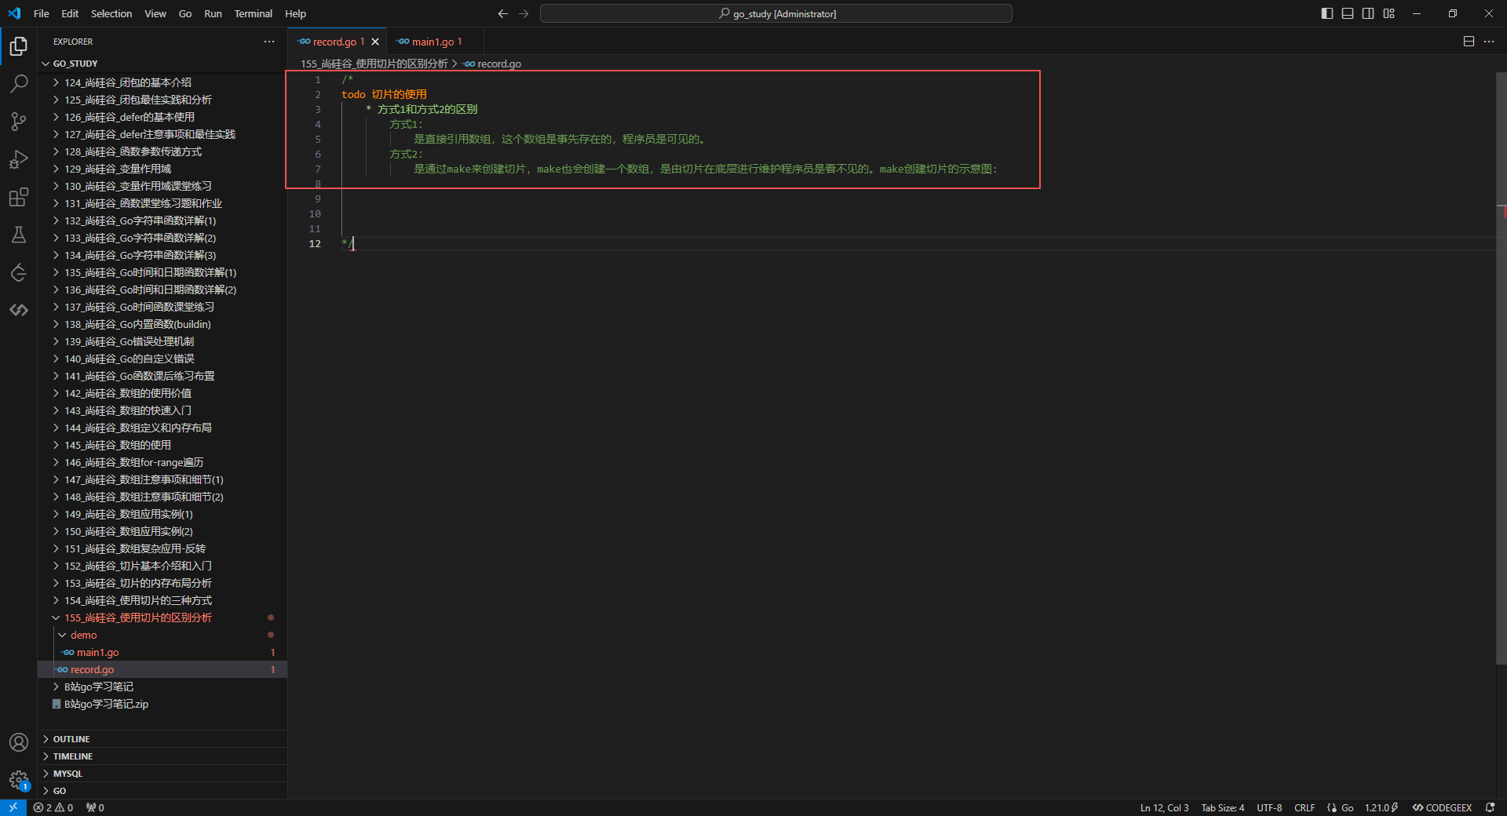
Task: Open the Selection menu
Action: pyautogui.click(x=111, y=13)
